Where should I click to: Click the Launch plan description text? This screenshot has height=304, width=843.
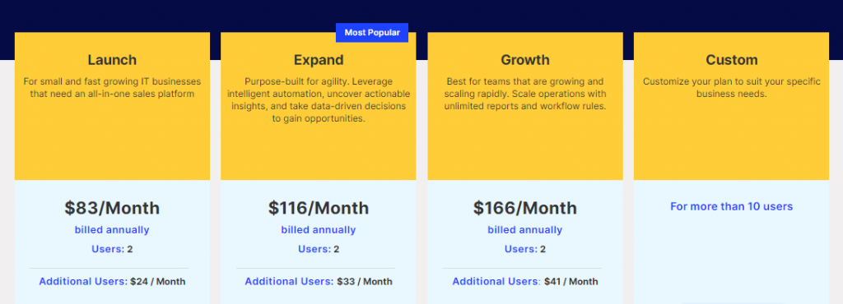pyautogui.click(x=112, y=88)
